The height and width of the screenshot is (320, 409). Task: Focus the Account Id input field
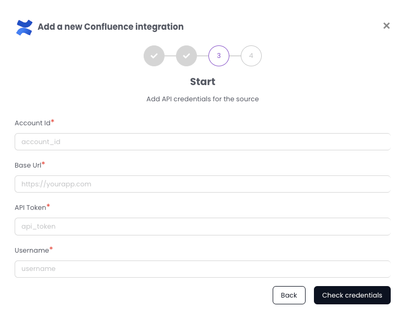[203, 141]
